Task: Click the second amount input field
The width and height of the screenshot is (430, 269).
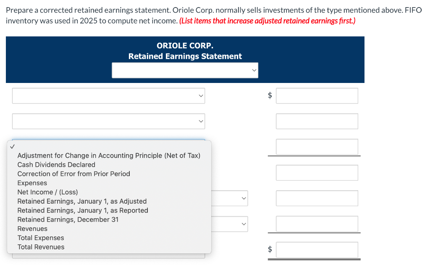Action: [x=317, y=121]
